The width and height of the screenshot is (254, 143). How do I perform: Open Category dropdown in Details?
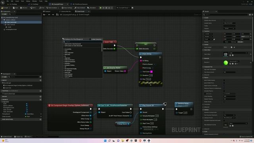tap(229, 29)
